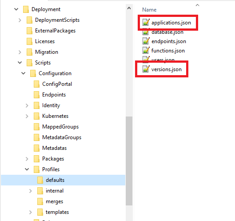Select the versions.json file icon
The height and width of the screenshot is (221, 235).
(146, 69)
